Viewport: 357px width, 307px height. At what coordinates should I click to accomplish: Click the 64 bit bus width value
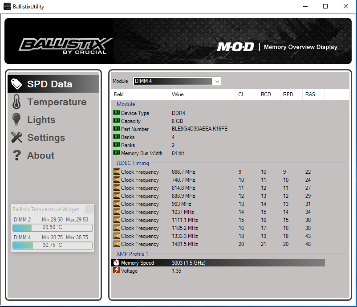pyautogui.click(x=178, y=153)
